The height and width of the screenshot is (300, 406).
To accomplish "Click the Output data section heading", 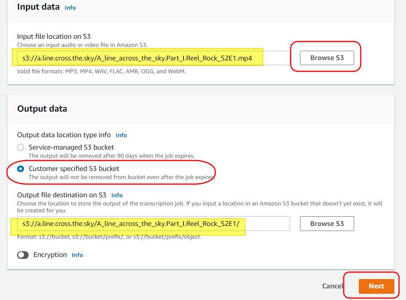I will (42, 109).
